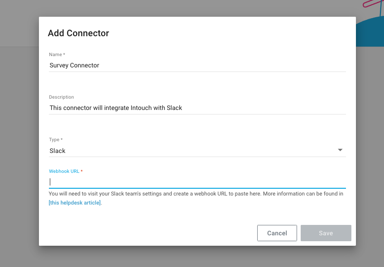The width and height of the screenshot is (384, 267).
Task: Click the "Survey Connector" text in Name
Action: coord(74,65)
